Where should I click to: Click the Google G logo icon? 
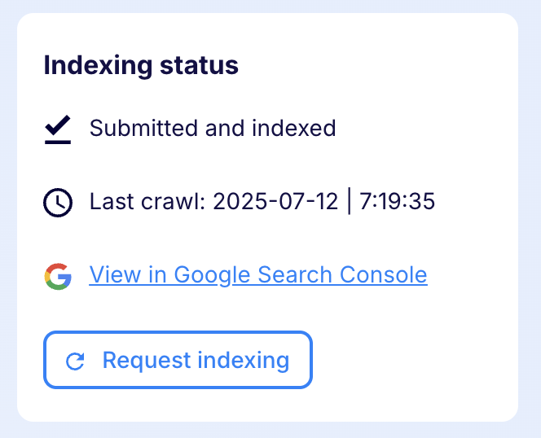(58, 276)
